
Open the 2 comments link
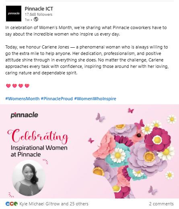coord(161,204)
